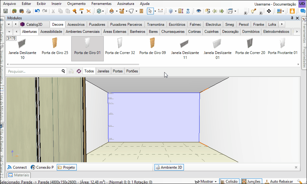Open the budget dollar sign tool

pyautogui.click(x=99, y=11)
